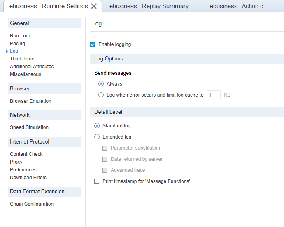284x227 pixels.
Task: Enable Print timestamp for Message Functions
Action: pyautogui.click(x=97, y=181)
